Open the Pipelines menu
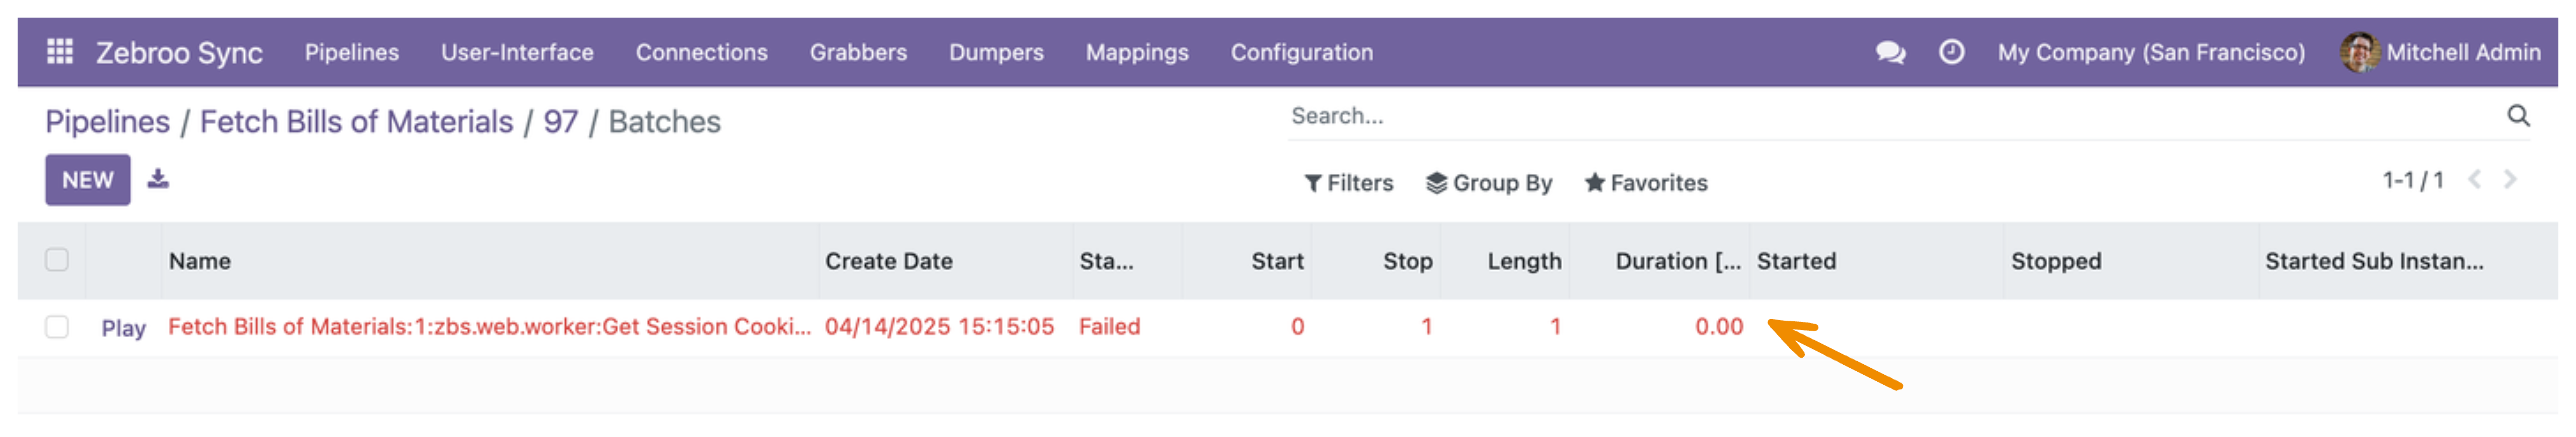 352,52
